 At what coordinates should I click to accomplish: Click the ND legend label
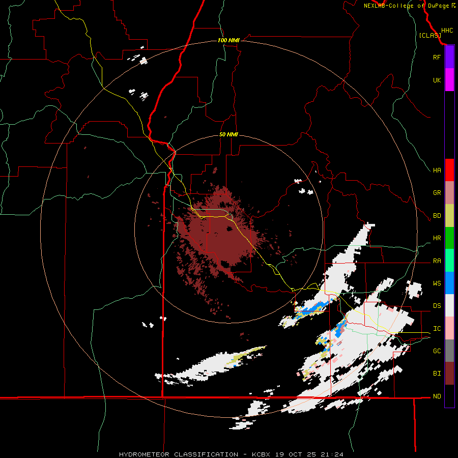437,396
